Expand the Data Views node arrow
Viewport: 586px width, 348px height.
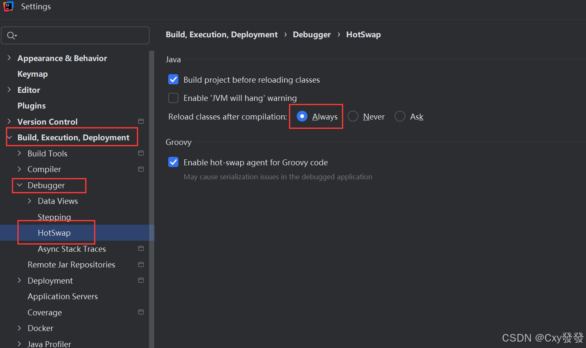pos(30,201)
